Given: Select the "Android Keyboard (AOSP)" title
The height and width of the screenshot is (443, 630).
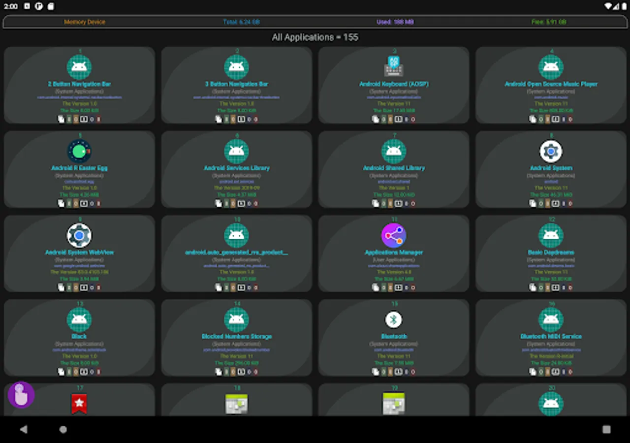Looking at the screenshot, I should [394, 84].
